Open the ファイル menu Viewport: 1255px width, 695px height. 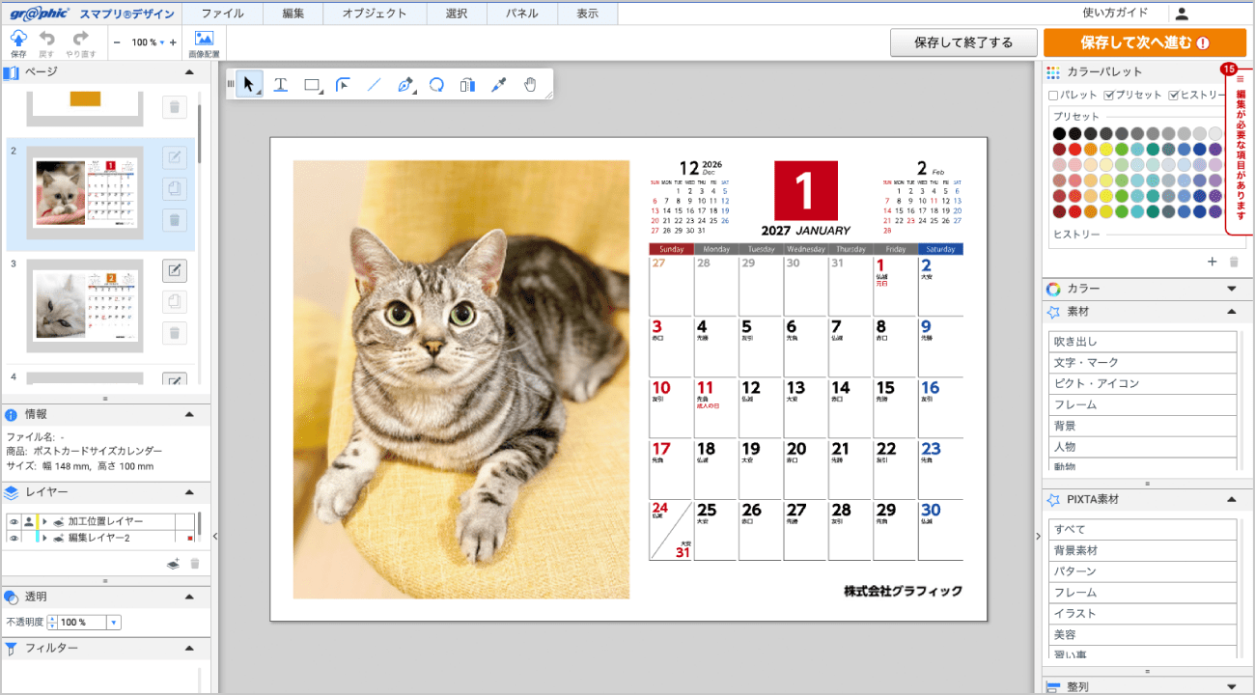(x=222, y=14)
